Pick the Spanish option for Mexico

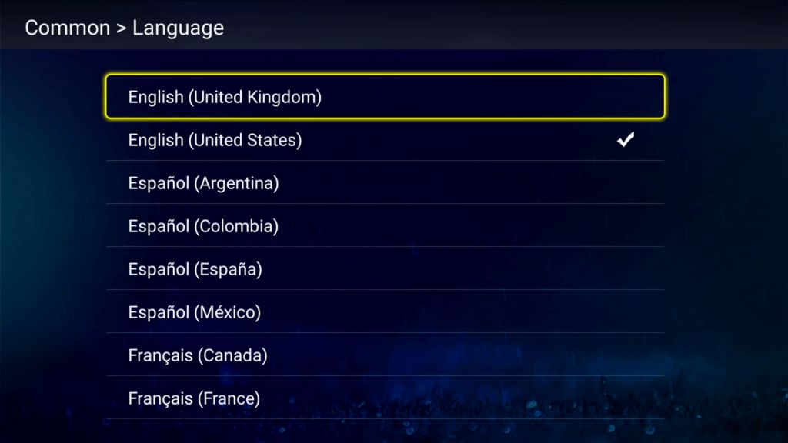[385, 313]
